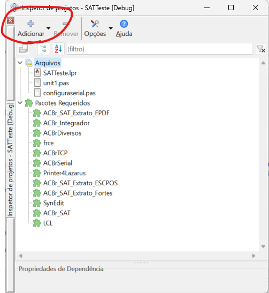Open Ajuda help question mark icon
Image resolution: width=269 pixels, height=293 pixels.
coord(124,24)
